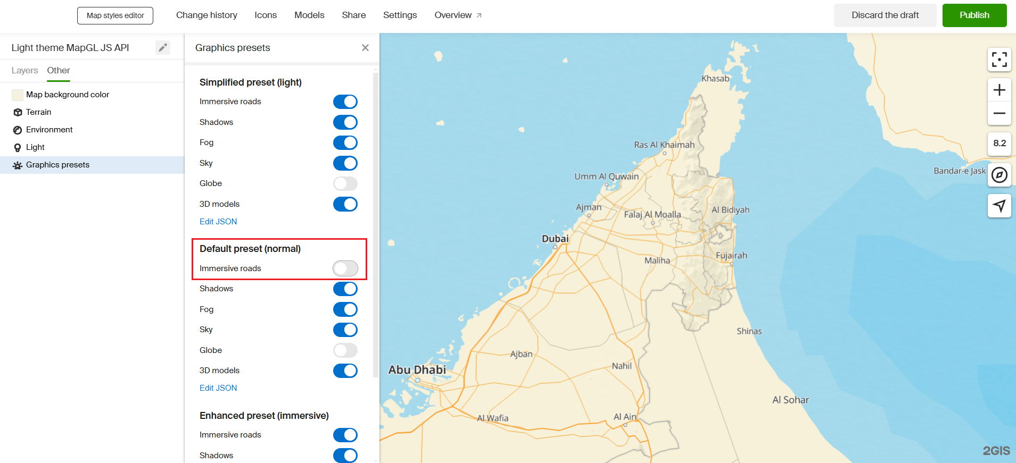Image resolution: width=1016 pixels, height=463 pixels.
Task: Click the geolocation arrow icon
Action: pyautogui.click(x=999, y=206)
